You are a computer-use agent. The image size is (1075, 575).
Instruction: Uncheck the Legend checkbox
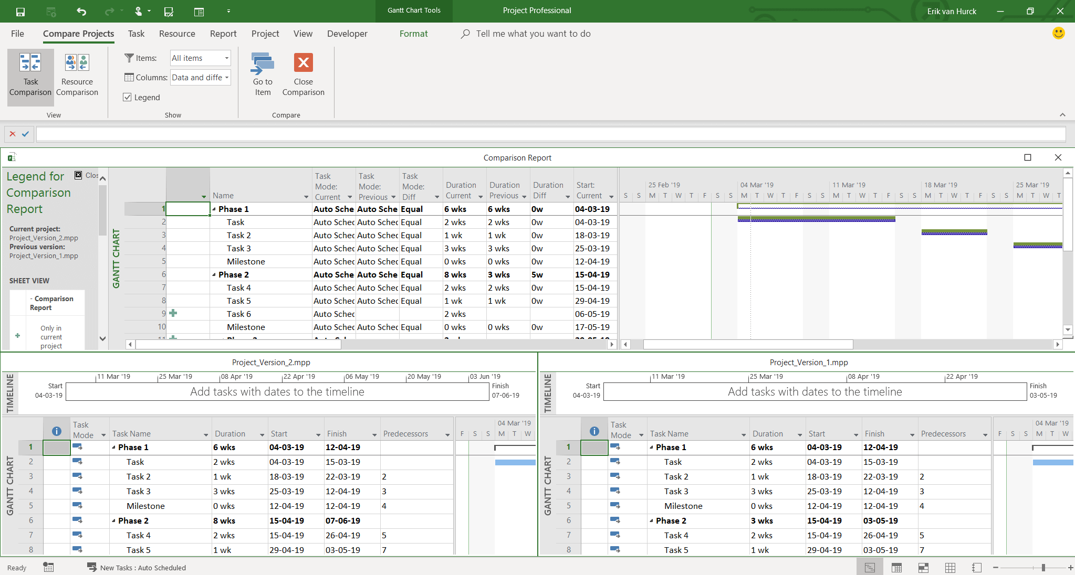pyautogui.click(x=127, y=97)
